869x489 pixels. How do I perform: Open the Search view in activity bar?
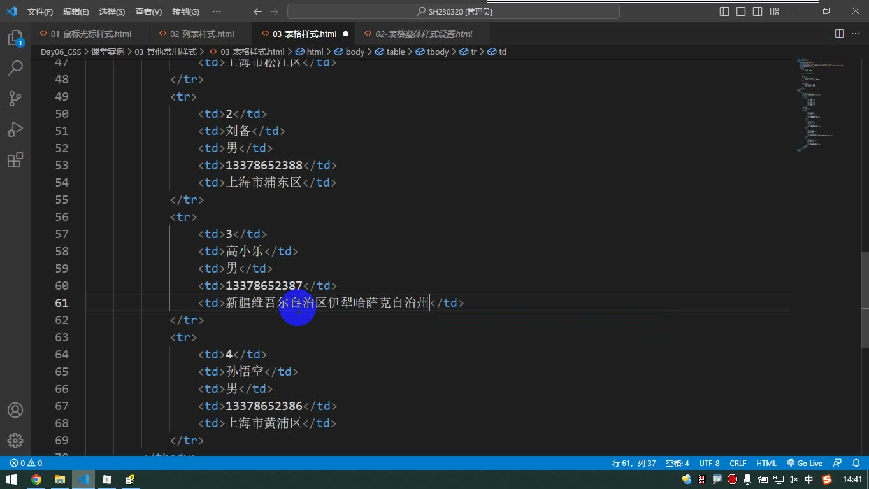point(15,67)
